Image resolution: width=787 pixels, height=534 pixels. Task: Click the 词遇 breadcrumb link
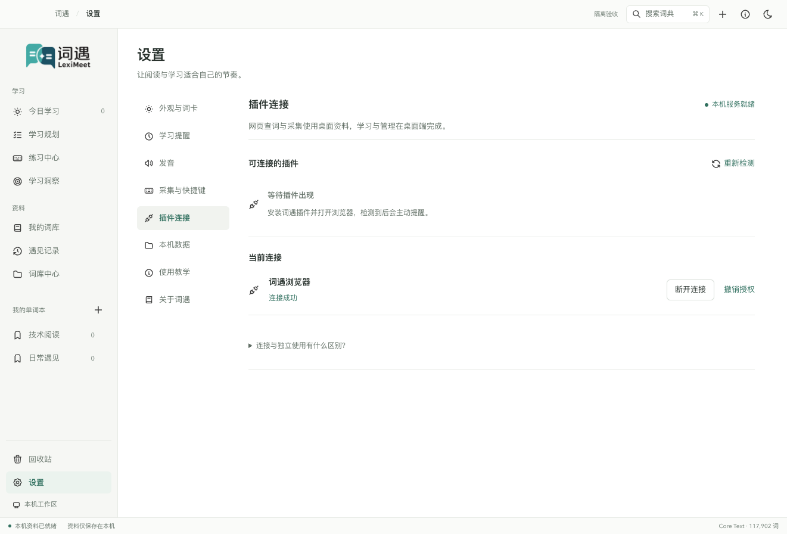(x=62, y=14)
